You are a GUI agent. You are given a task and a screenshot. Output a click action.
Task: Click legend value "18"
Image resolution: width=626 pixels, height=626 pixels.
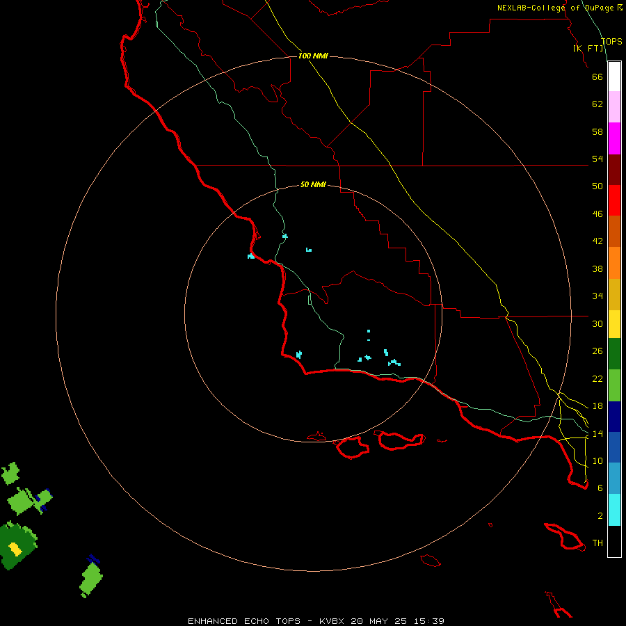click(x=597, y=406)
